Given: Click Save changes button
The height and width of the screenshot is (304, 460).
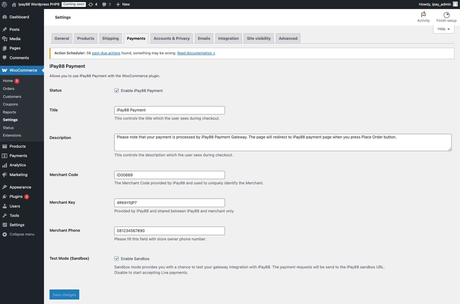Looking at the screenshot, I should click(x=64, y=294).
